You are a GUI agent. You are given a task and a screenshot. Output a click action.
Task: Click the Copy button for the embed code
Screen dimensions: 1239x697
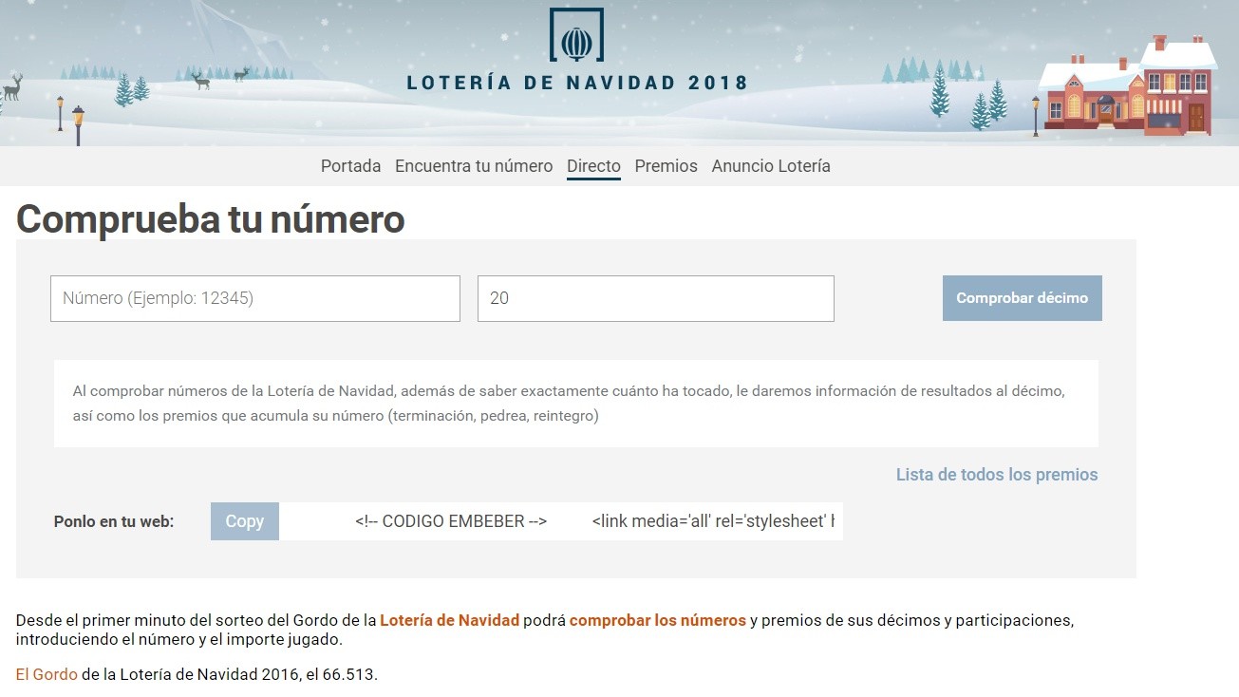(244, 520)
